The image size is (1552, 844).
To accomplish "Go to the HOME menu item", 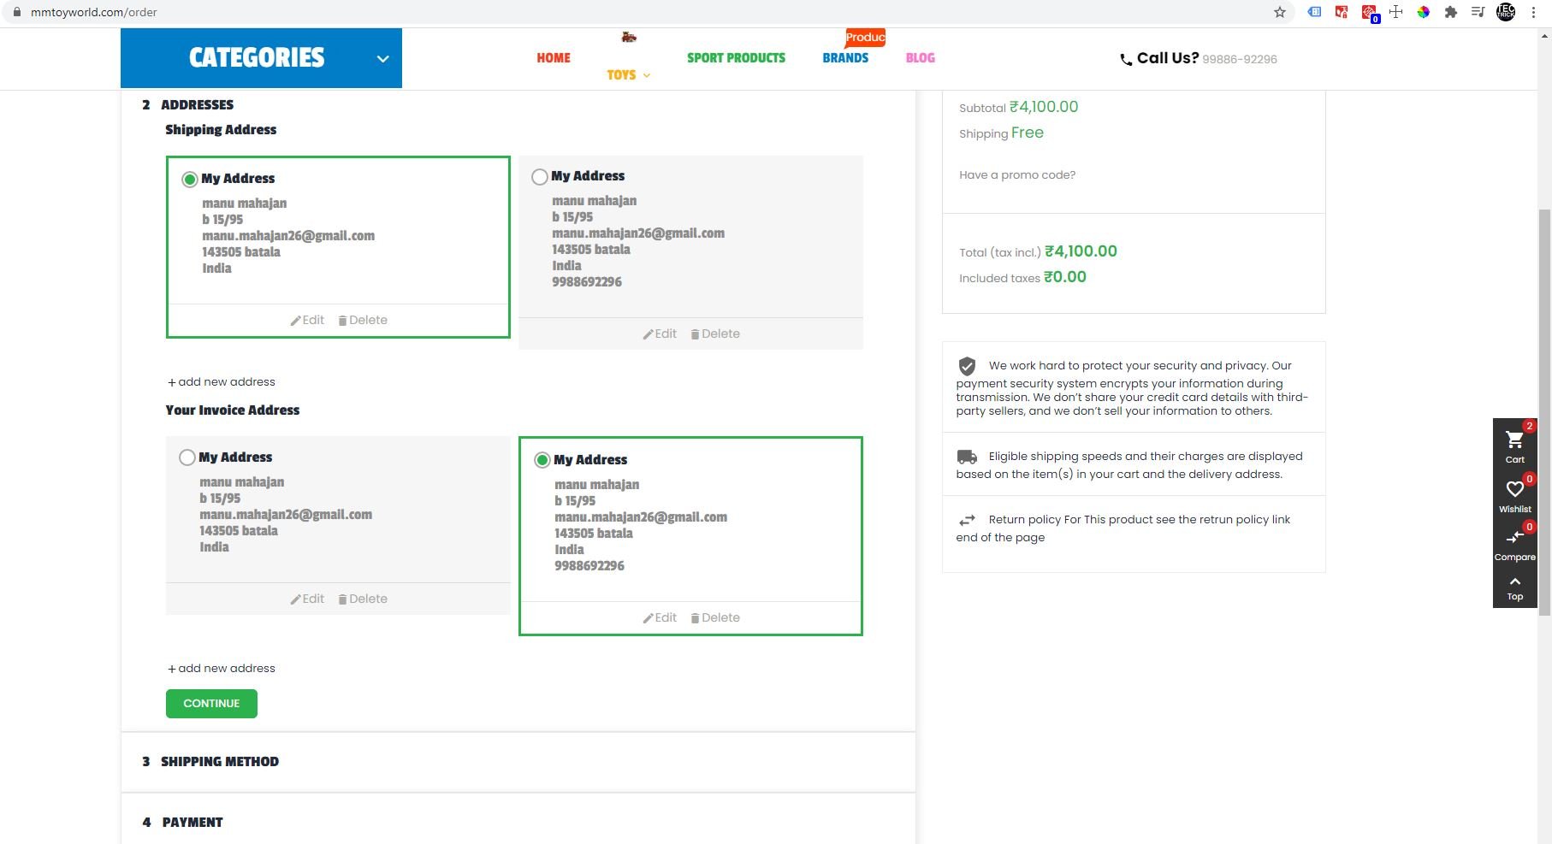I will tap(554, 58).
